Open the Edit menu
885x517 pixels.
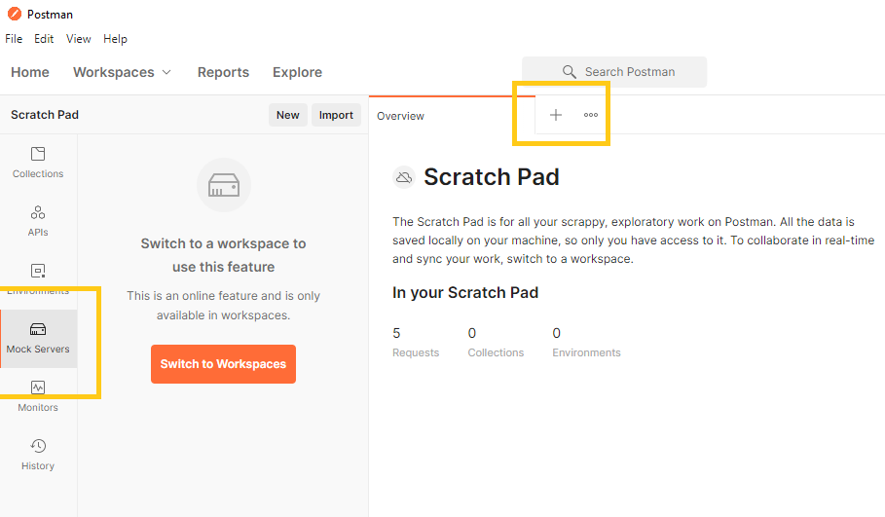click(44, 39)
